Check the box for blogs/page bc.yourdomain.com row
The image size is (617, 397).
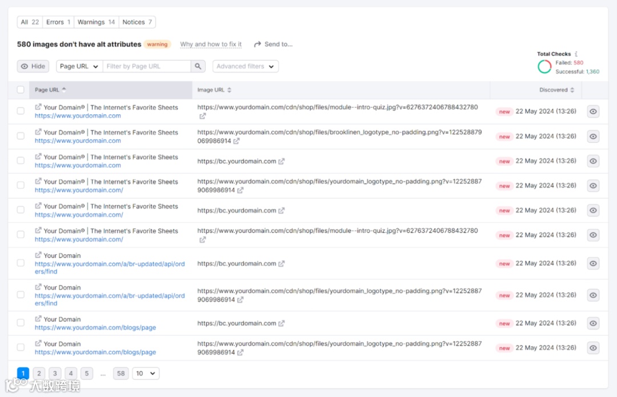(21, 323)
